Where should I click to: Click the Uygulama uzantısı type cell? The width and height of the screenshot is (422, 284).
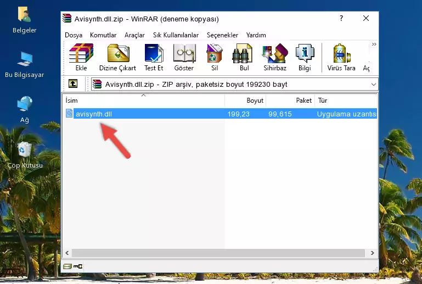(346, 114)
